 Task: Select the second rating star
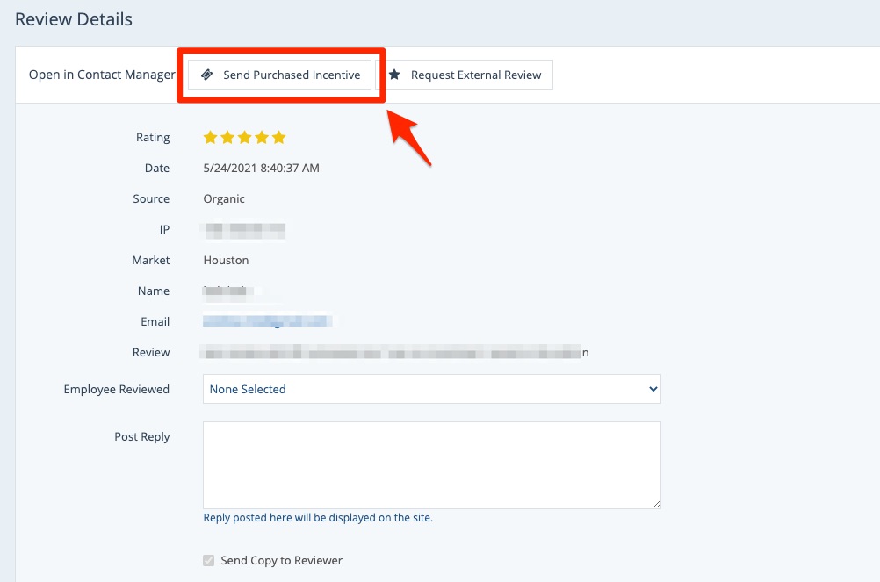[x=227, y=138]
